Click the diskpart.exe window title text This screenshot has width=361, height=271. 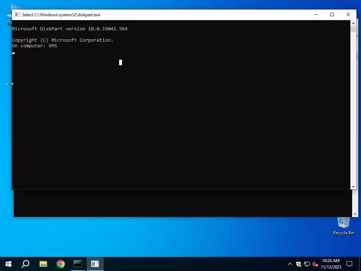(x=61, y=15)
